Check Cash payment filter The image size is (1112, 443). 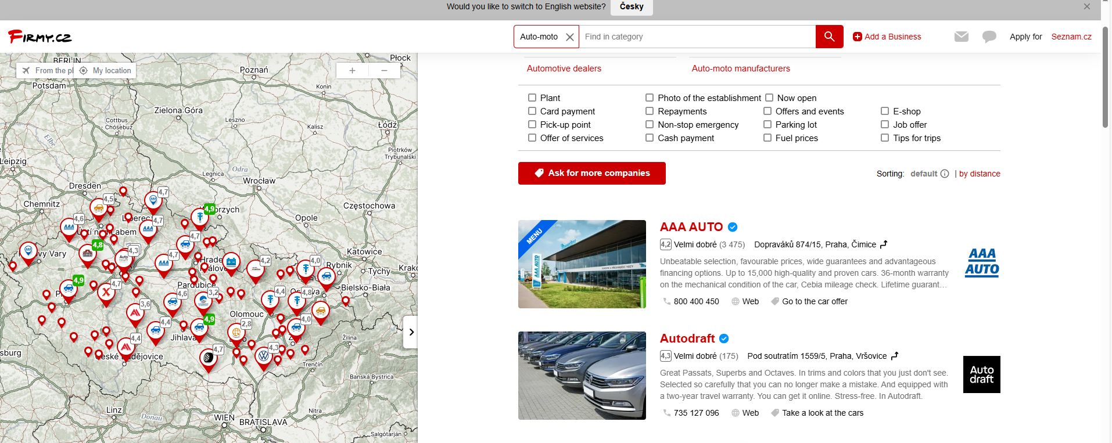tap(650, 138)
